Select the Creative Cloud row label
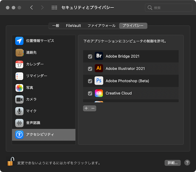The image size is (196, 172). 119,93
